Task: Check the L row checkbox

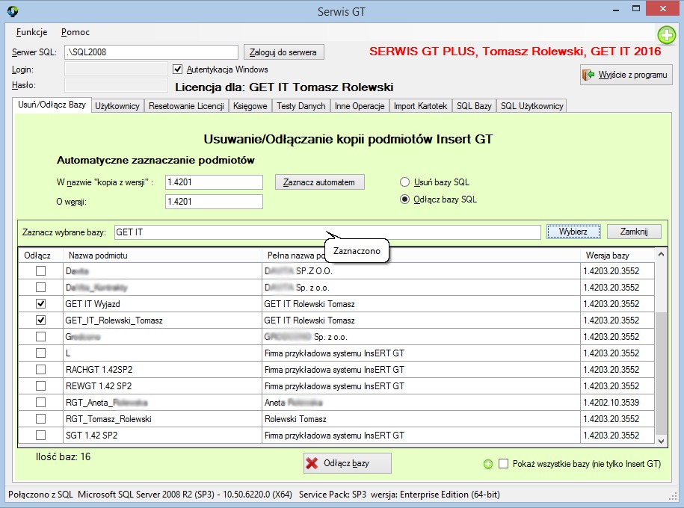Action: (x=40, y=353)
